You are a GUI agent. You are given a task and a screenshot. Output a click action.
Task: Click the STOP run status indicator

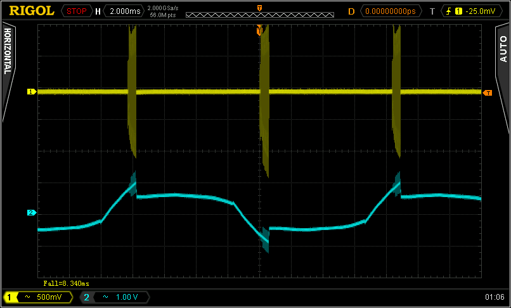tap(76, 11)
